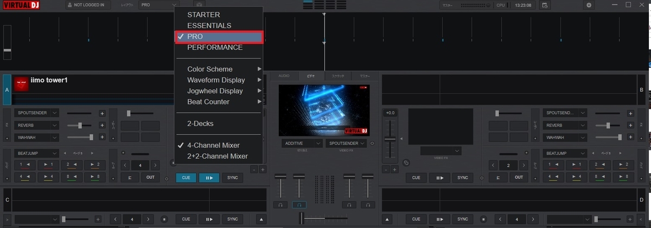The height and width of the screenshot is (228, 651).
Task: Open the Jogwheel Display submenu
Action: point(219,91)
